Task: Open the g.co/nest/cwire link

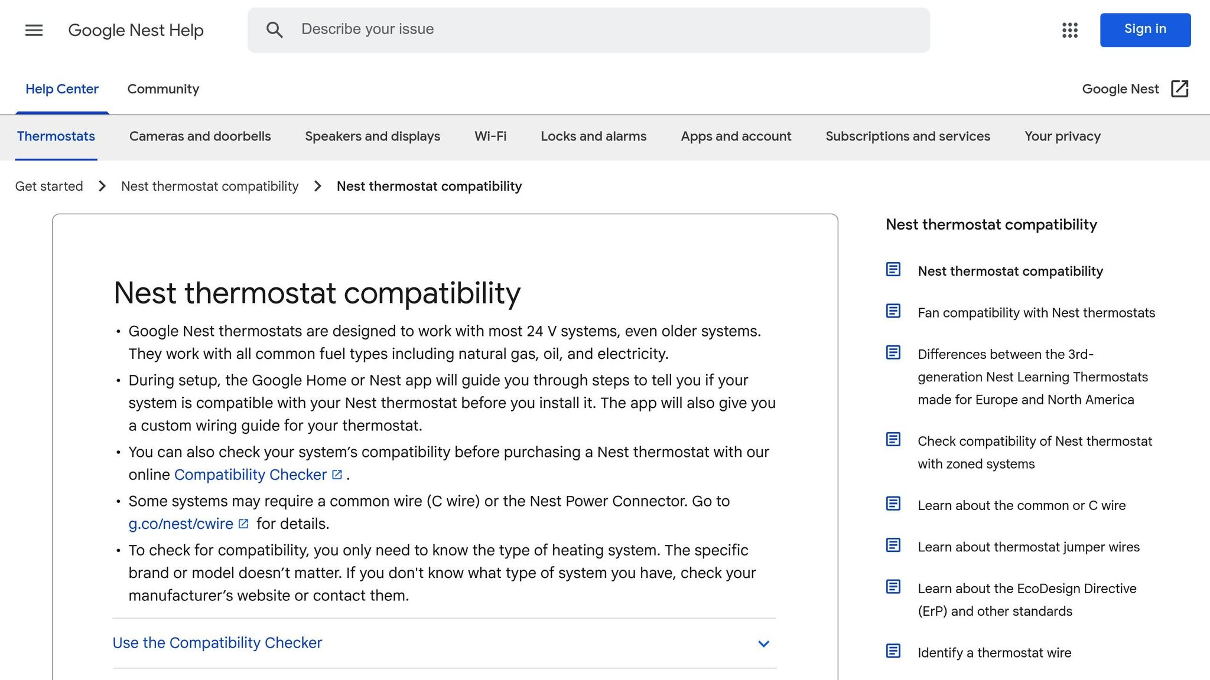Action: 181,524
